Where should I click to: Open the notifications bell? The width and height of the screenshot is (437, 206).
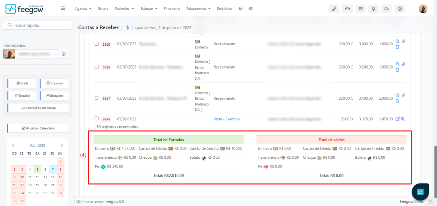click(x=373, y=9)
